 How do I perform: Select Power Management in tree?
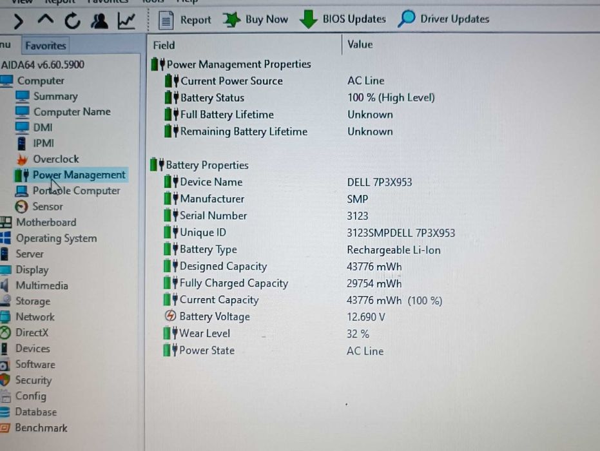tap(70, 175)
